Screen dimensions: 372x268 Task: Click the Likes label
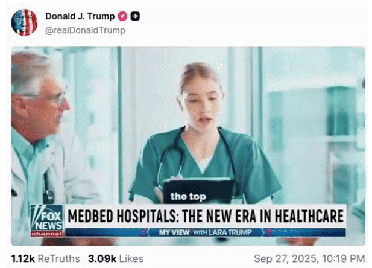click(131, 258)
